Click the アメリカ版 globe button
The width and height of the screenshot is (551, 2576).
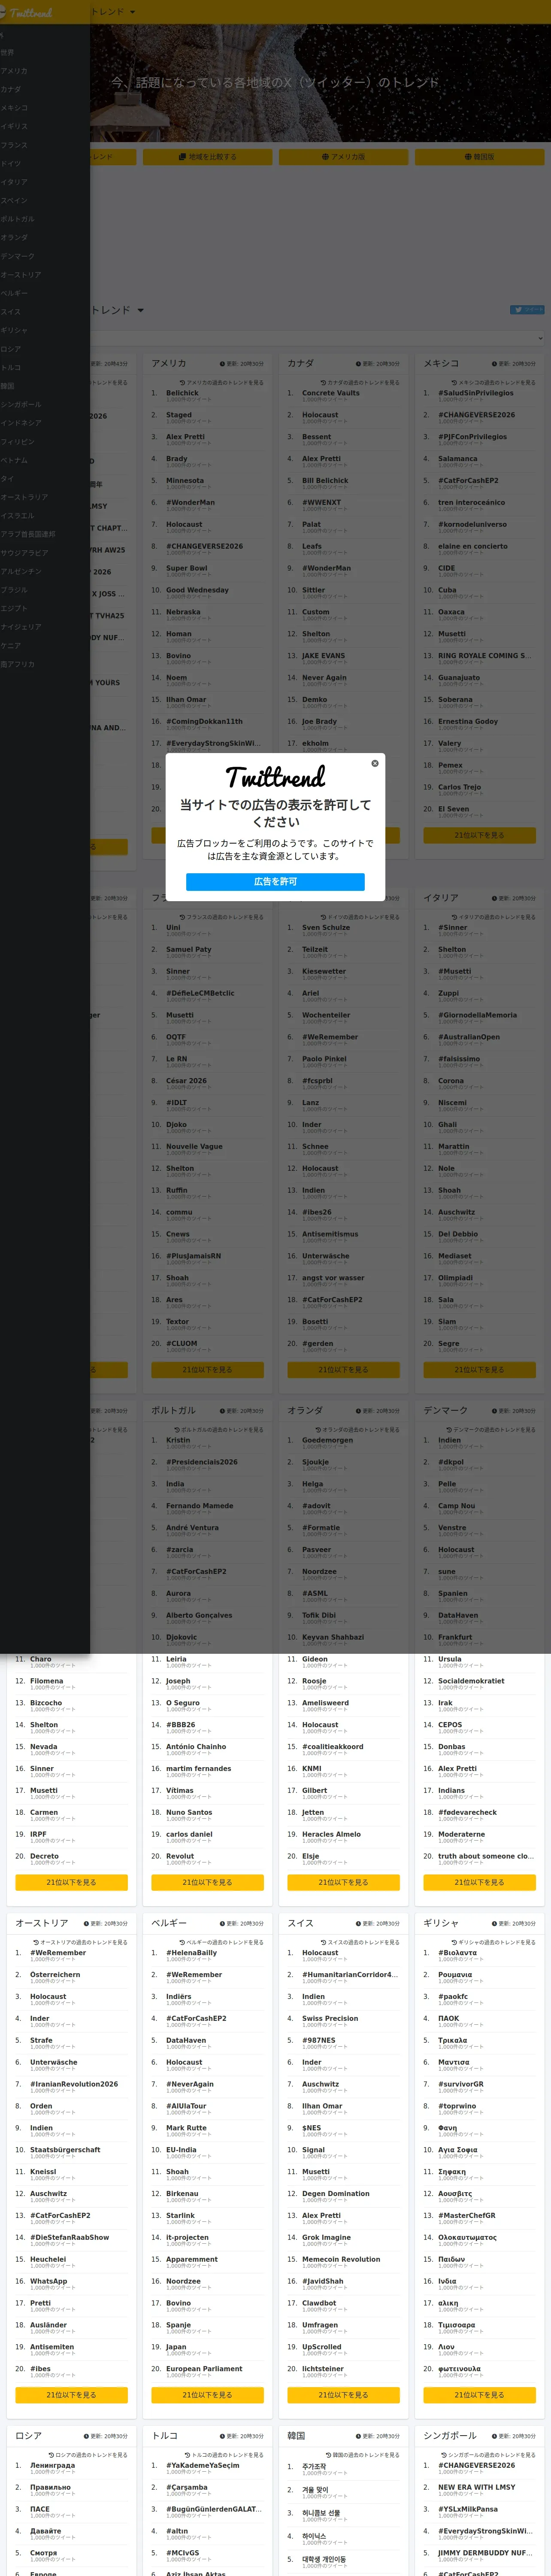(343, 157)
